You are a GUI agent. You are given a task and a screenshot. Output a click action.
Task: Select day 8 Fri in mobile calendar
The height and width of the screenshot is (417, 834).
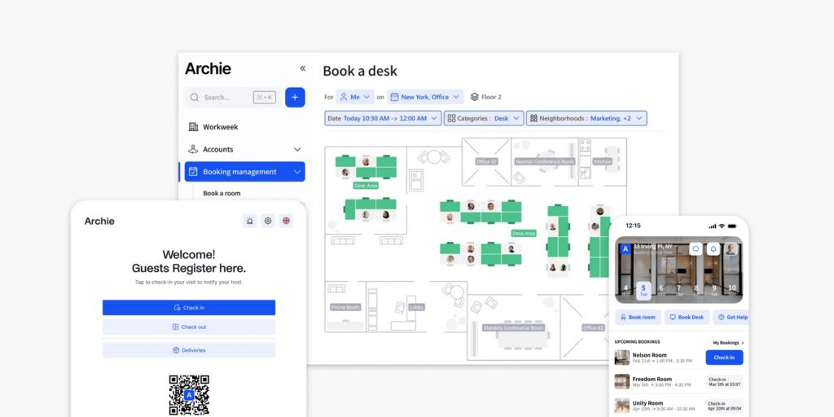point(696,291)
